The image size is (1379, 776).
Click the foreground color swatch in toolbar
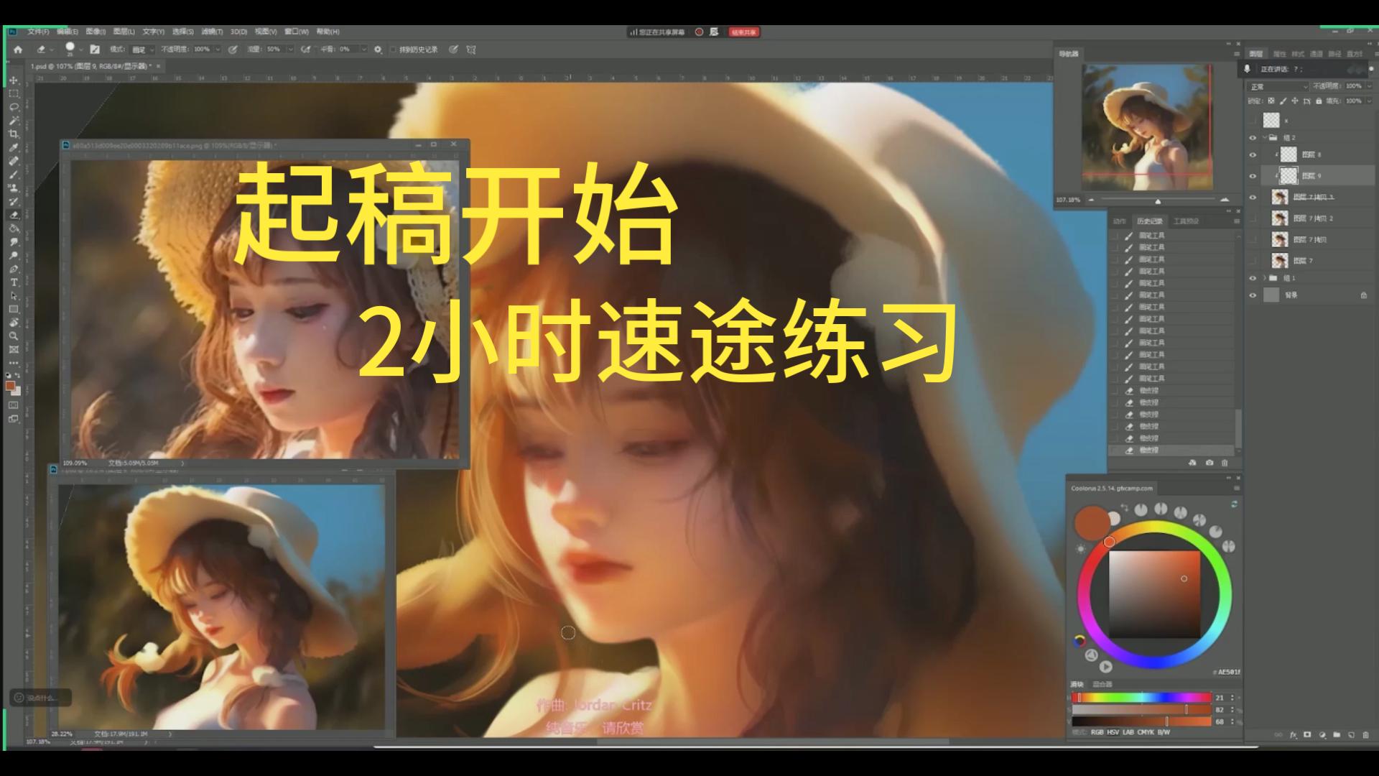(x=10, y=386)
